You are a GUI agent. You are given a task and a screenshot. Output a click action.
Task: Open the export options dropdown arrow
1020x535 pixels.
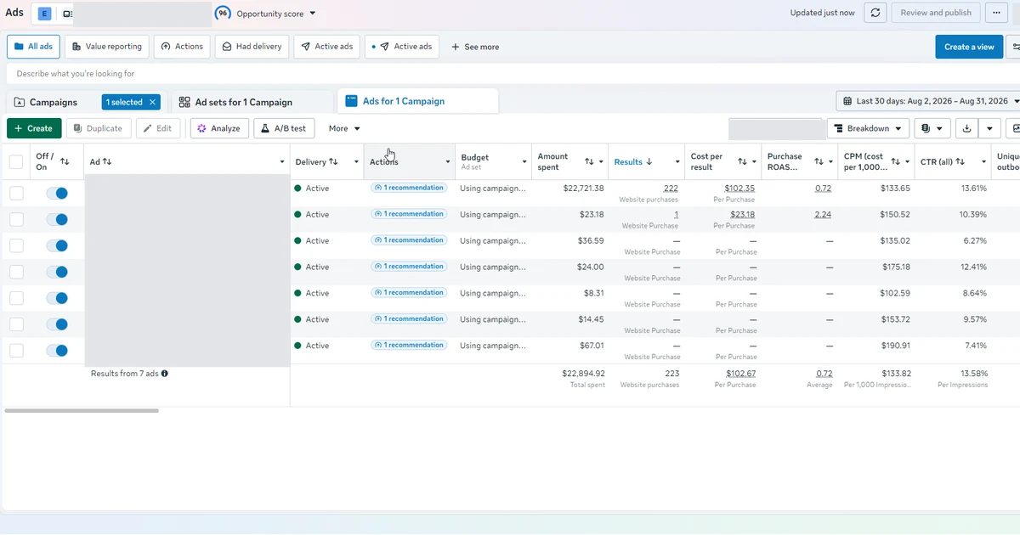tap(989, 128)
